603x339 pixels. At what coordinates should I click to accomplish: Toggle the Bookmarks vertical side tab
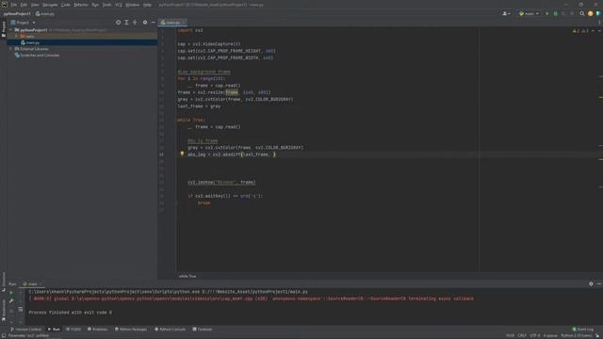click(4, 310)
